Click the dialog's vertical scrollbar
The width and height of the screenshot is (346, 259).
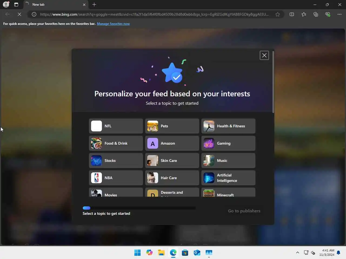[x=273, y=82]
